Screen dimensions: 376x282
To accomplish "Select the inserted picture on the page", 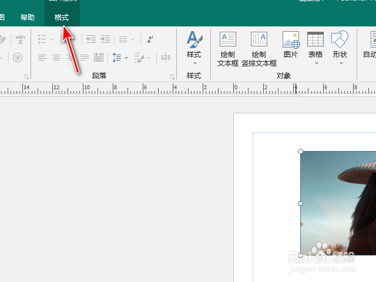I will point(338,203).
